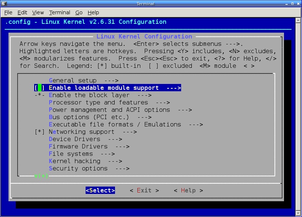Select the Security options entry
The width and height of the screenshot is (302, 217).
[x=78, y=169]
